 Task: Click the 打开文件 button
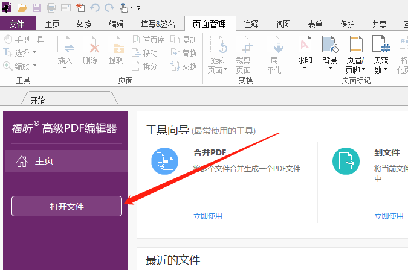pos(66,206)
